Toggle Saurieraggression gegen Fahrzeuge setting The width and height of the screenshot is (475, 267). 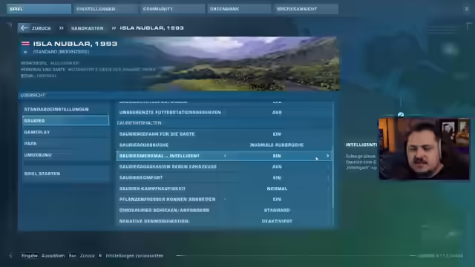[x=224, y=166]
